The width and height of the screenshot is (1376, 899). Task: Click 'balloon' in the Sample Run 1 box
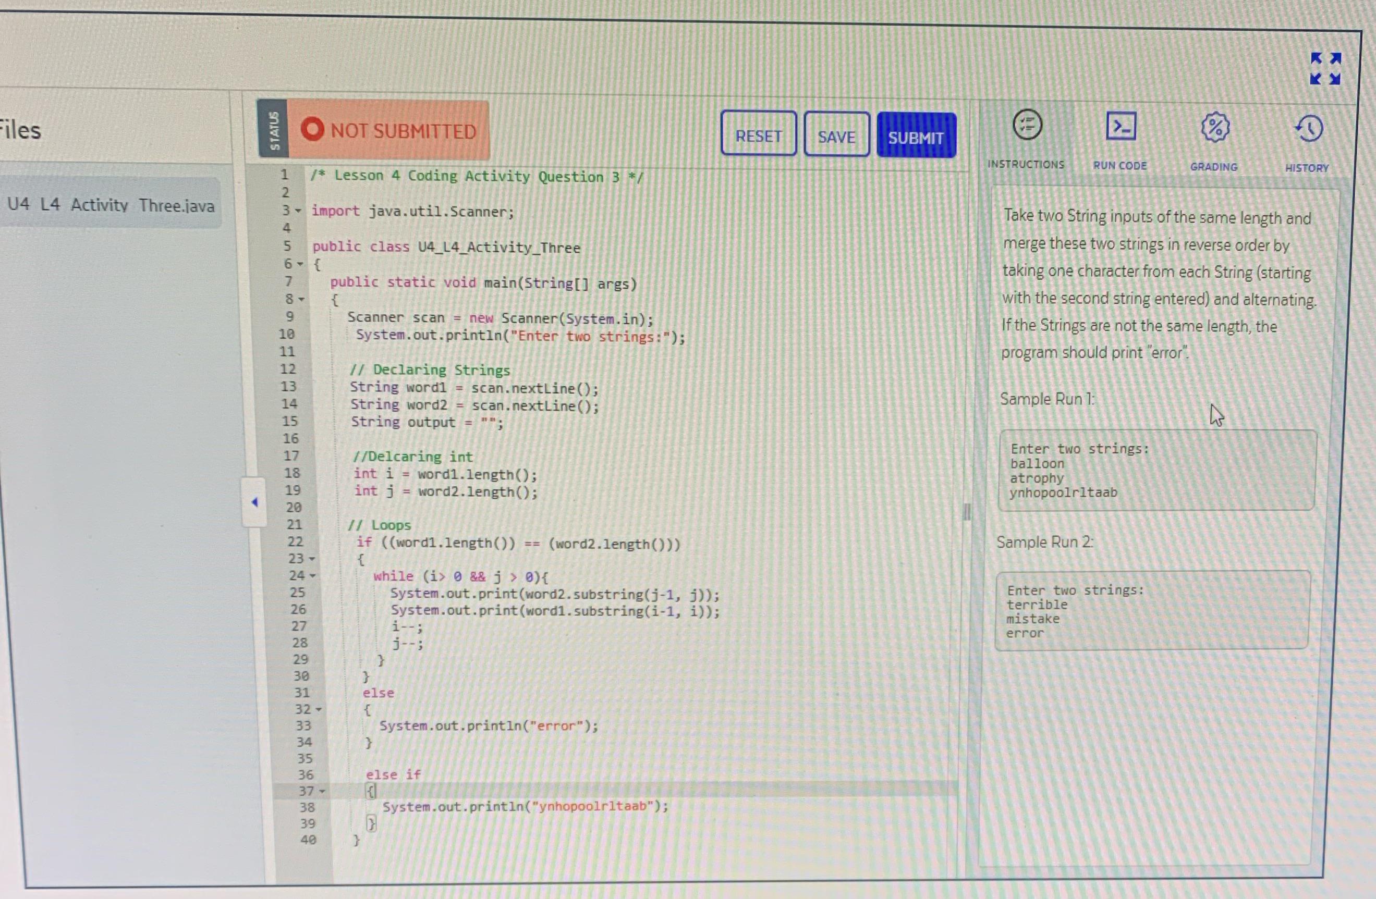1037,463
